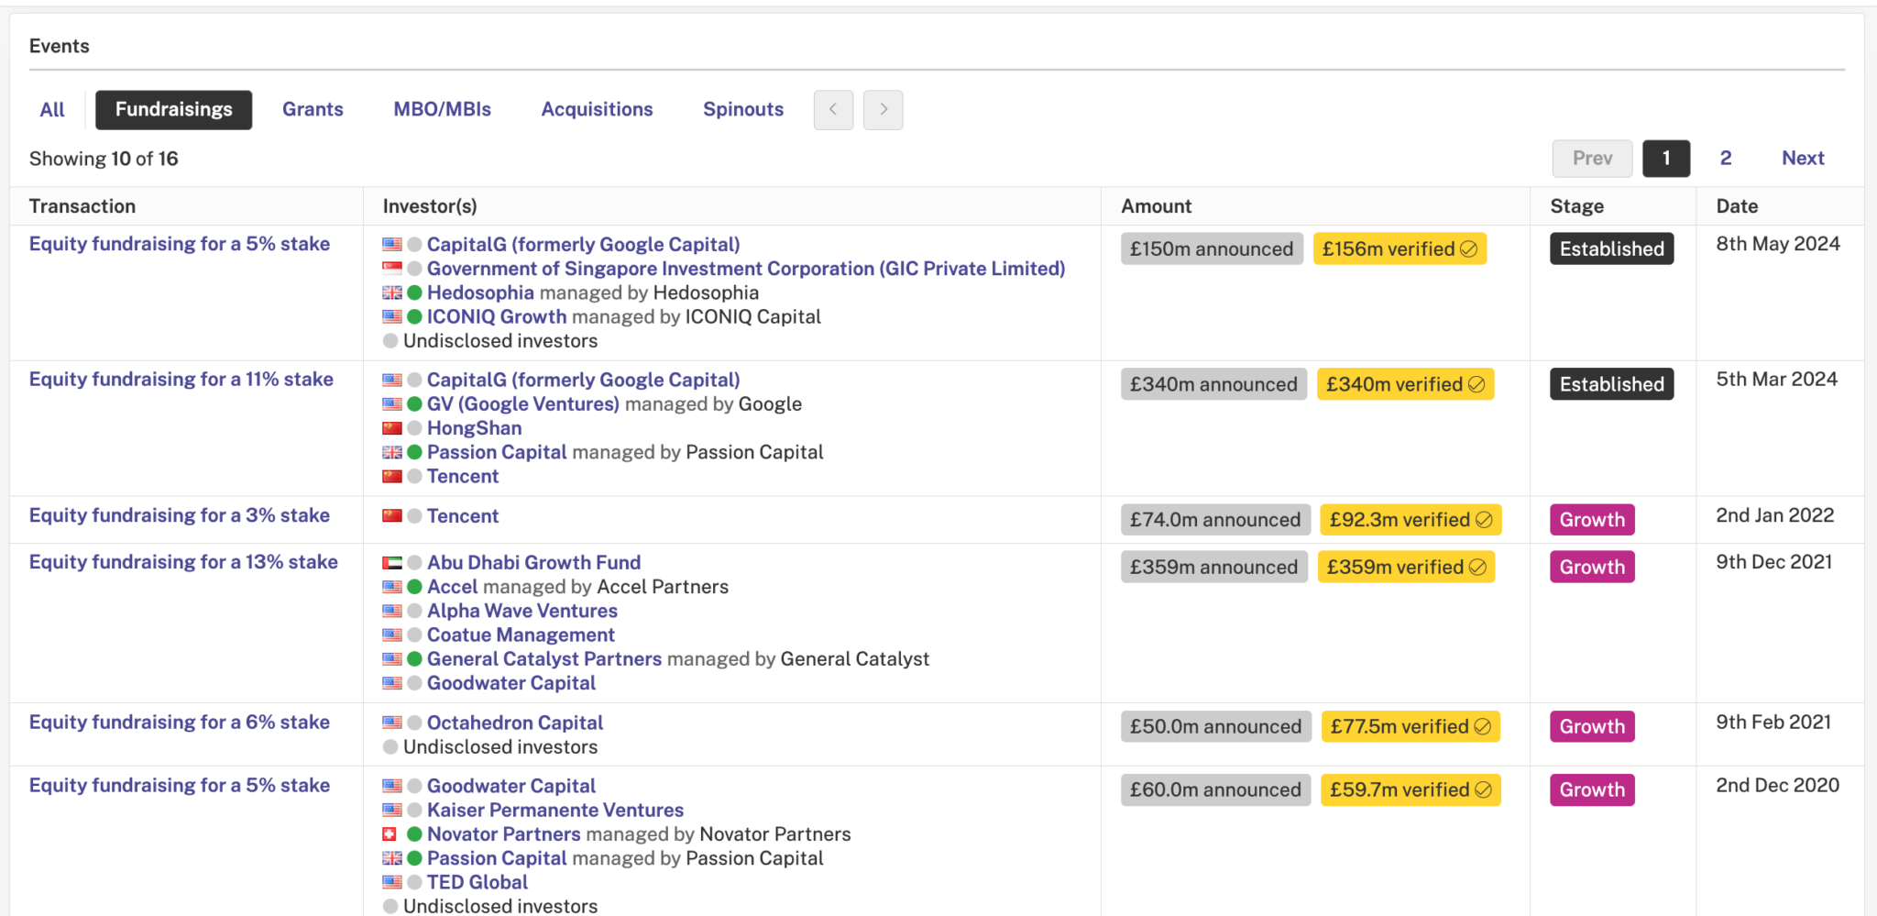The width and height of the screenshot is (1877, 916).
Task: Open the Novator Partners investor link
Action: tap(504, 834)
